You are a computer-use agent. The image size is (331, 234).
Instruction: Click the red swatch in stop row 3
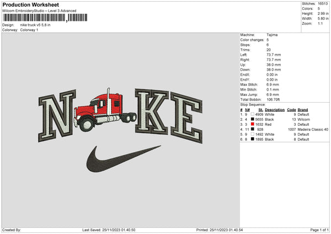pos(253,124)
